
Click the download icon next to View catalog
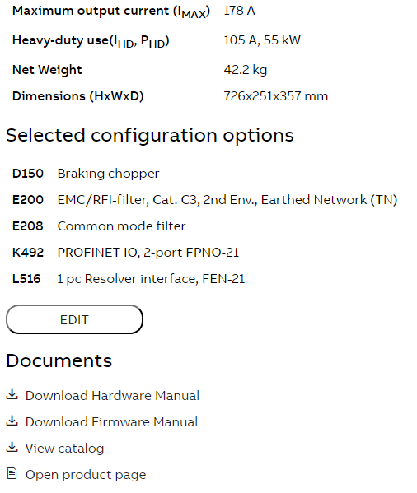tap(12, 448)
